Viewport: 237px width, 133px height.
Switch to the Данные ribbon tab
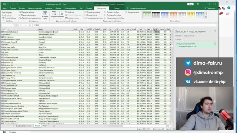(x=58, y=8)
